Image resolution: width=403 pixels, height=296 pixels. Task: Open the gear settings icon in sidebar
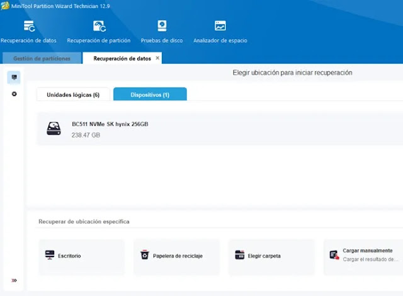(x=14, y=94)
